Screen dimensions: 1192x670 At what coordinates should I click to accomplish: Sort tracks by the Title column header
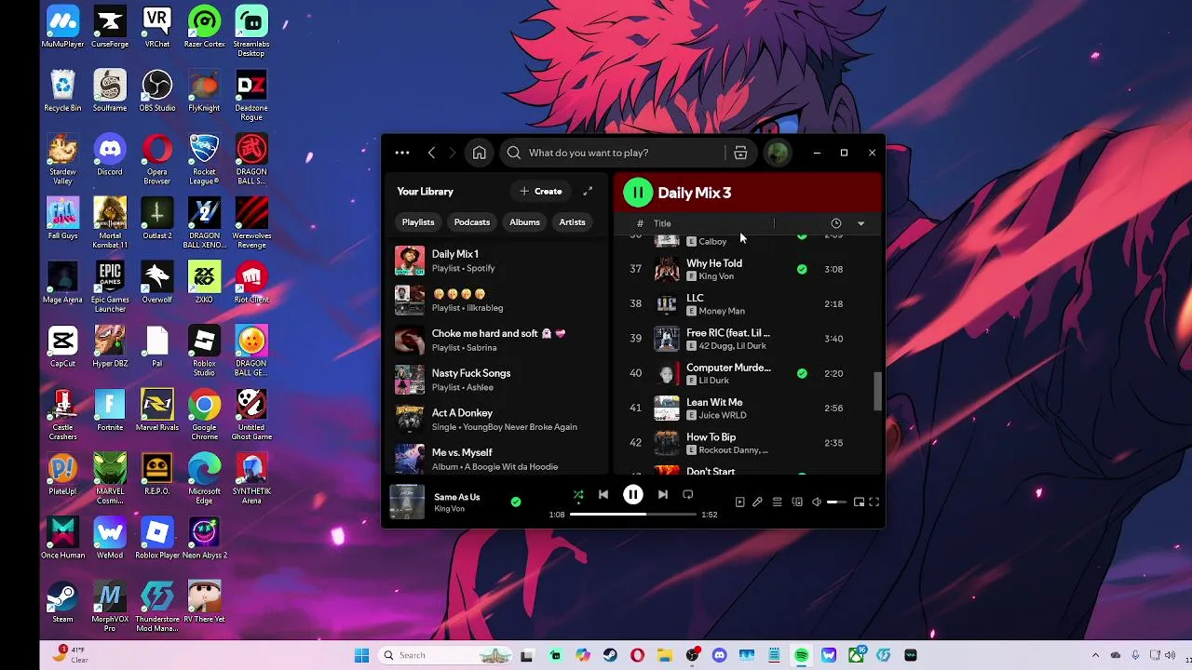[x=662, y=223]
